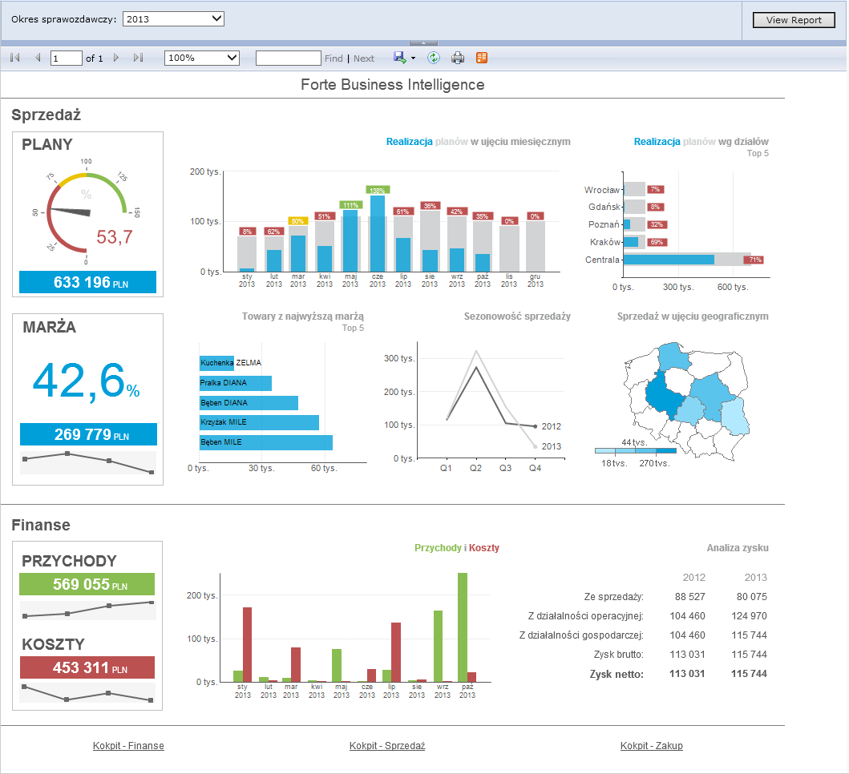Click the 453 311 PLN costs value
The width and height of the screenshot is (849, 774).
pyautogui.click(x=87, y=667)
